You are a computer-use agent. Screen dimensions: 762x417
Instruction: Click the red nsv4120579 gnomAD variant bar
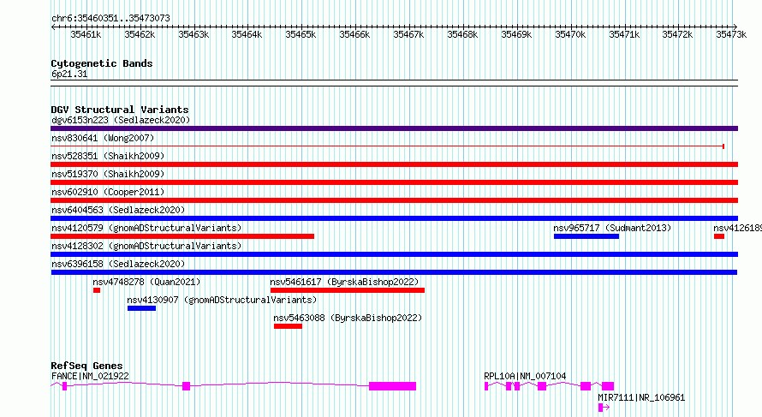[182, 236]
